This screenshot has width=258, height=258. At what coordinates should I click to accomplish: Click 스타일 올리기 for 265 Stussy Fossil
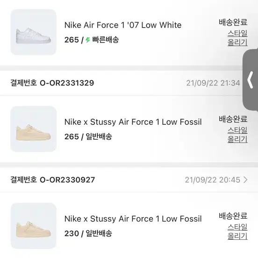point(237,135)
